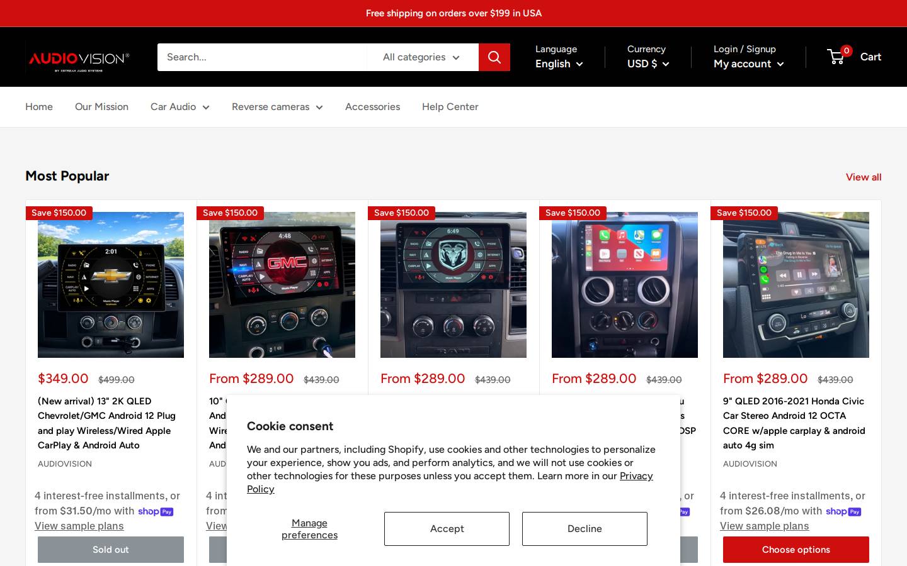907x566 pixels.
Task: Open the 13" 2K QLED Chevrolet/GMC product title
Action: click(107, 423)
